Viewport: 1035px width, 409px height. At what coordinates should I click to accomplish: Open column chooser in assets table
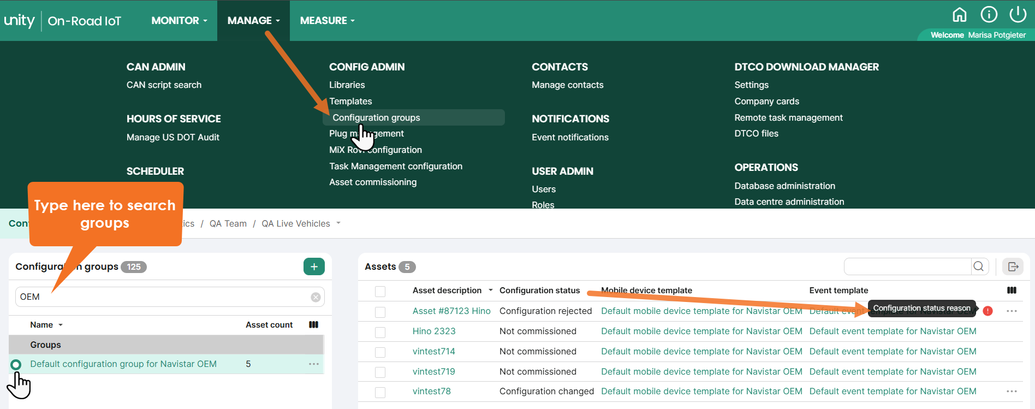[1012, 291]
